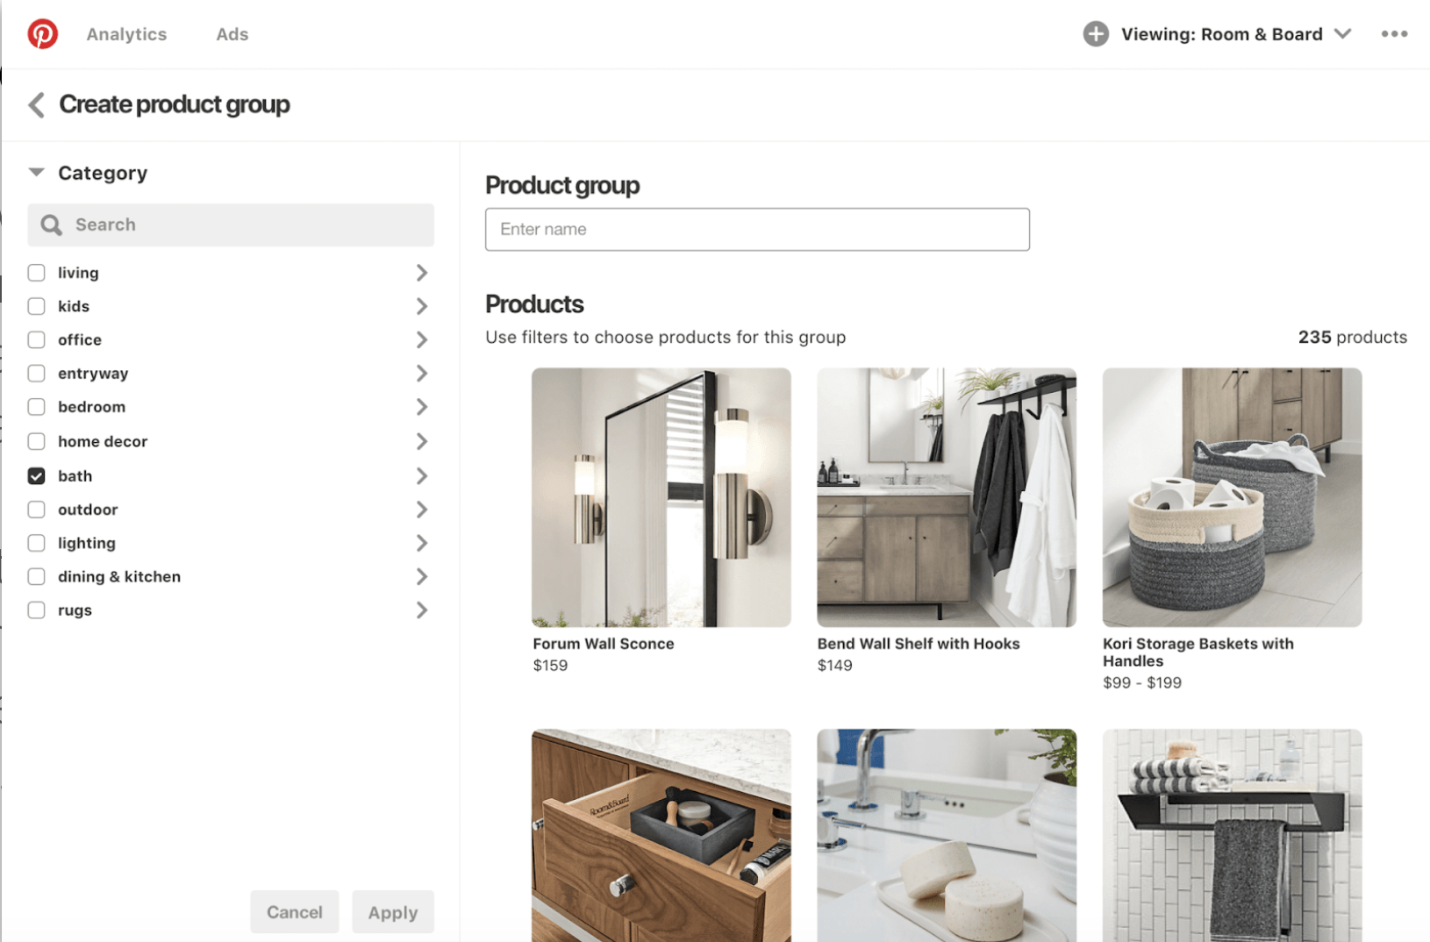Viewport: 1430px width, 942px height.
Task: Collapse the Category section triangle
Action: 36,173
